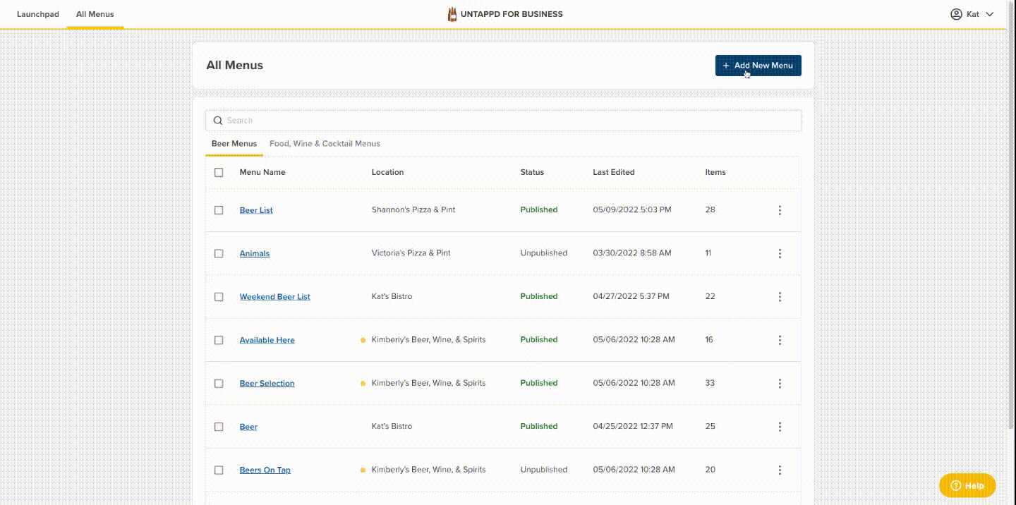Open the Beer List menu link
The width and height of the screenshot is (1016, 505).
coord(256,210)
